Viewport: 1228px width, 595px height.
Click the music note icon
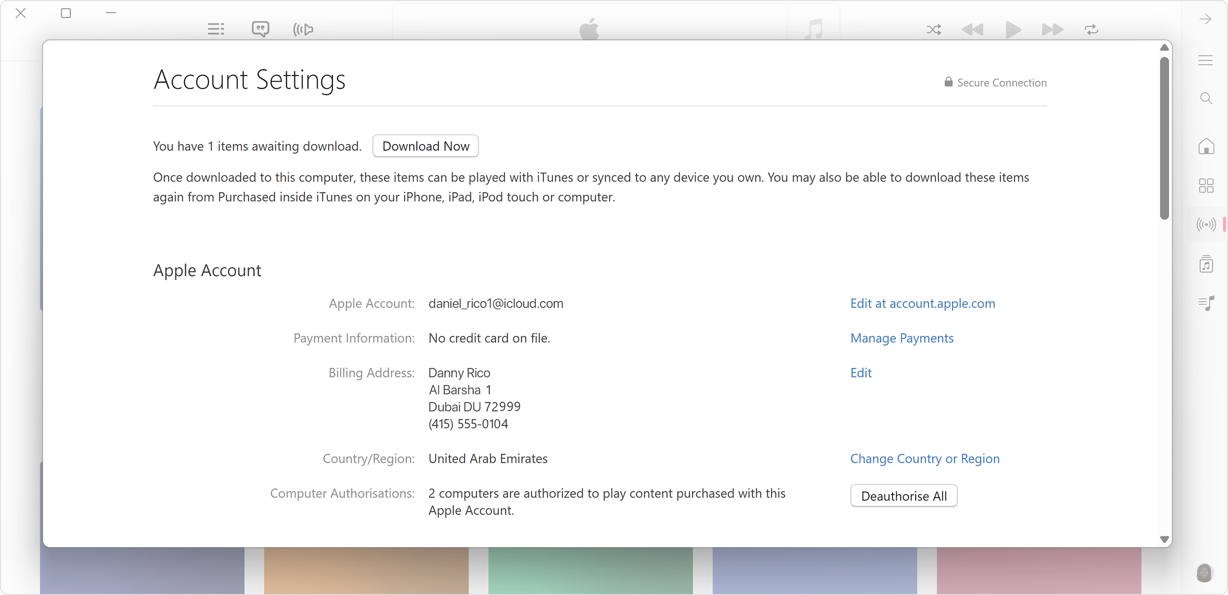[814, 29]
